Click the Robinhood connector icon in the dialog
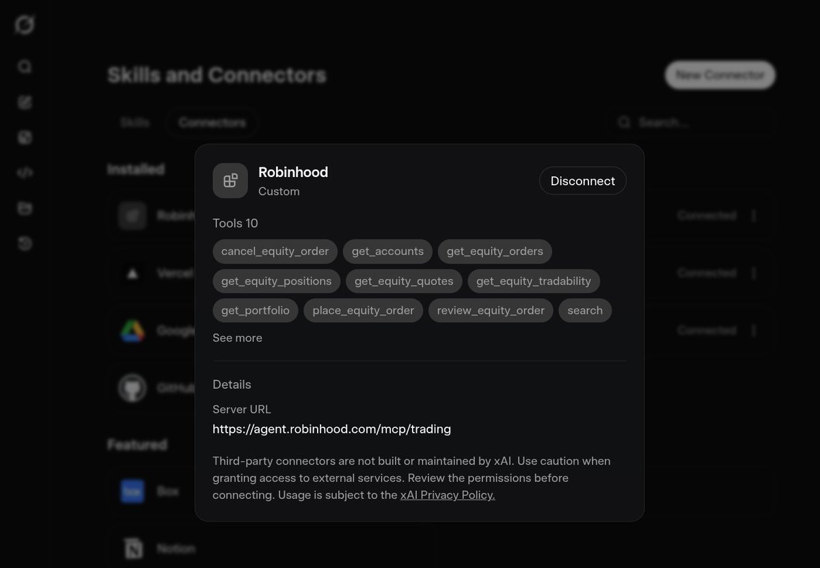820x568 pixels. pos(230,180)
